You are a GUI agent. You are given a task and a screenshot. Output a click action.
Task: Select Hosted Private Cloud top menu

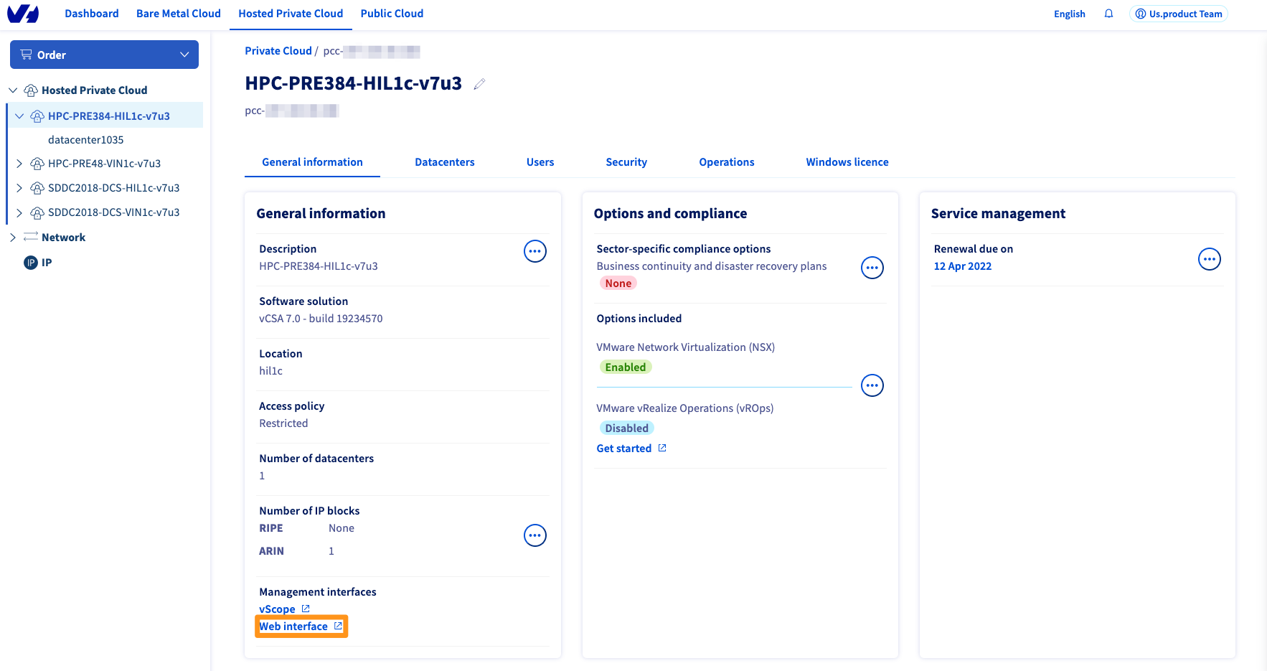click(291, 14)
